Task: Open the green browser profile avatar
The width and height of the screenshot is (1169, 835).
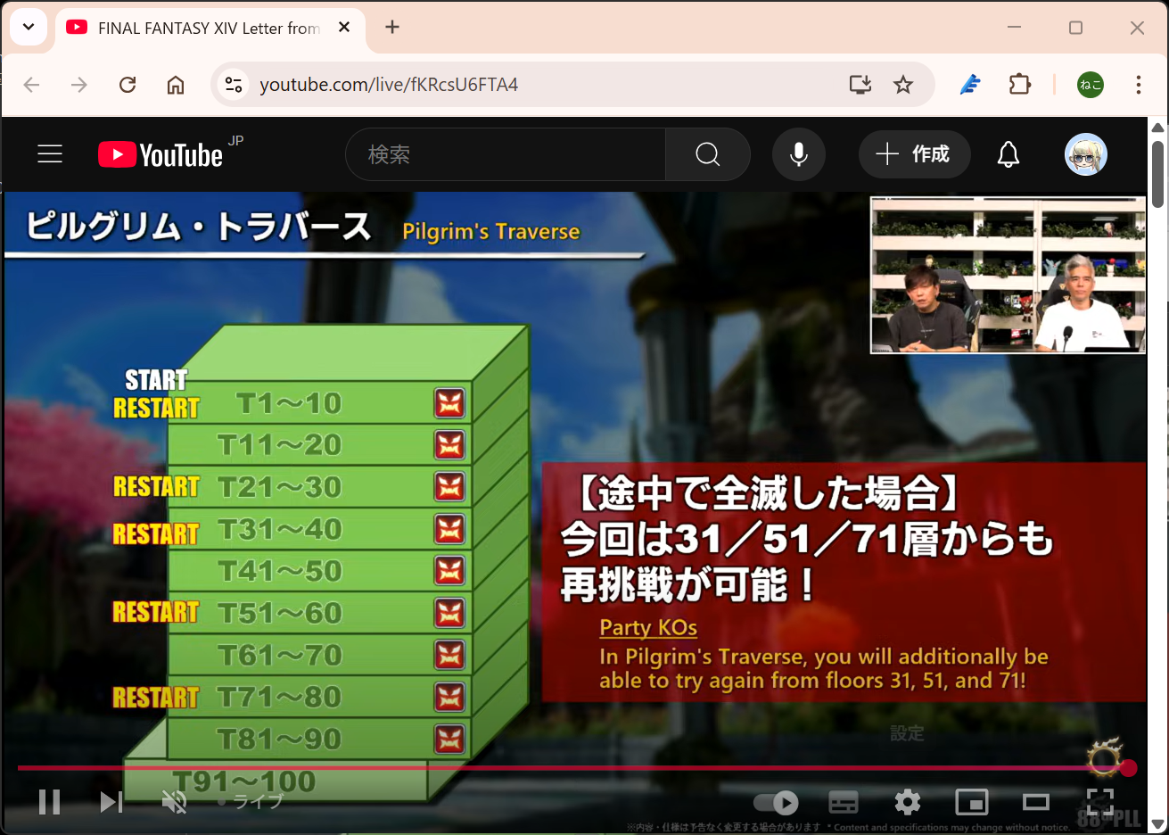Action: point(1091,85)
